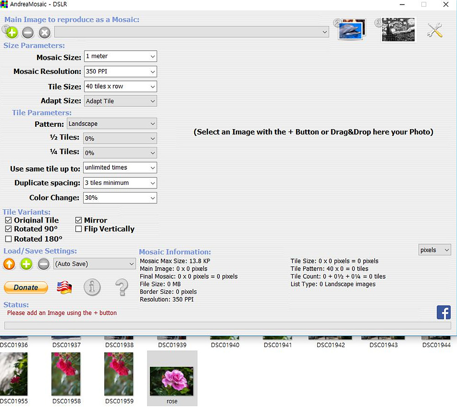Delete settings preset with grey minus icon
Screen dimensions: 457x411
[44, 264]
